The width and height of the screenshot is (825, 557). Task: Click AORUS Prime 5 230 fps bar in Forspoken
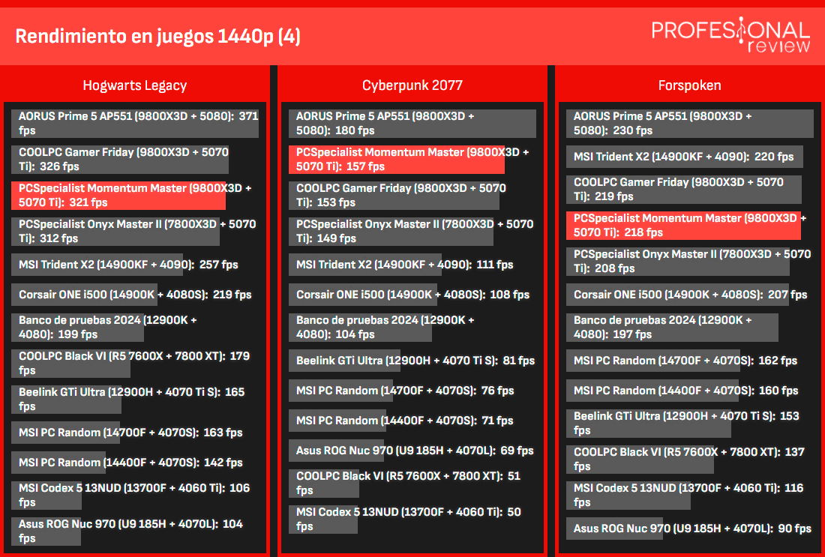(690, 124)
